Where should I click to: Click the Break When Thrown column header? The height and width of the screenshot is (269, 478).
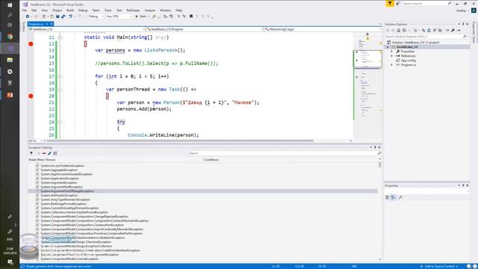point(42,159)
